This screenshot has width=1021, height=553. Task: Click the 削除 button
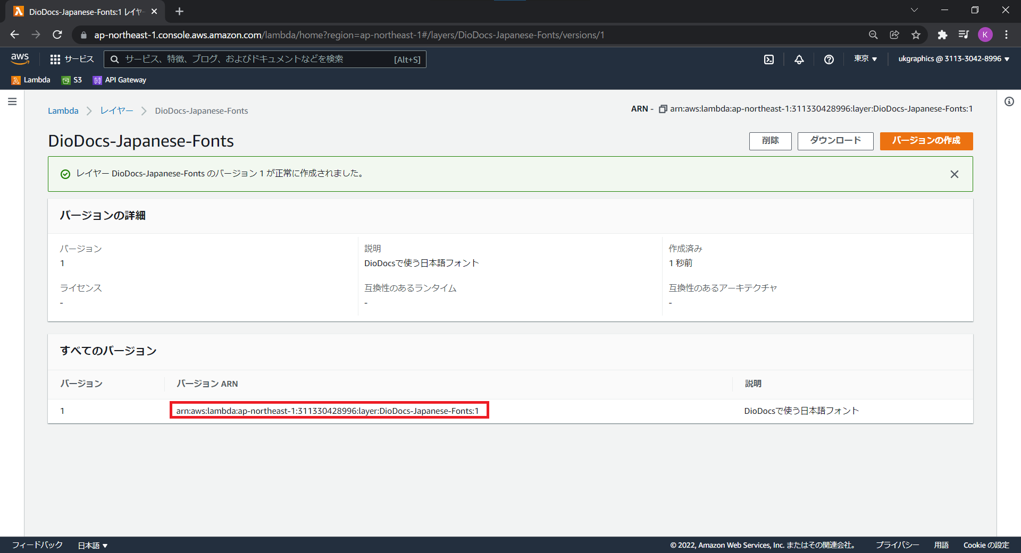pyautogui.click(x=770, y=141)
